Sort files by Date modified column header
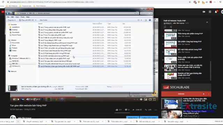Image resolution: width=223 pixels, height=125 pixels. tap(97, 24)
